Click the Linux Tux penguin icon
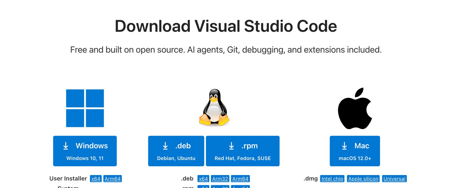The height and width of the screenshot is (188, 452). point(214,107)
